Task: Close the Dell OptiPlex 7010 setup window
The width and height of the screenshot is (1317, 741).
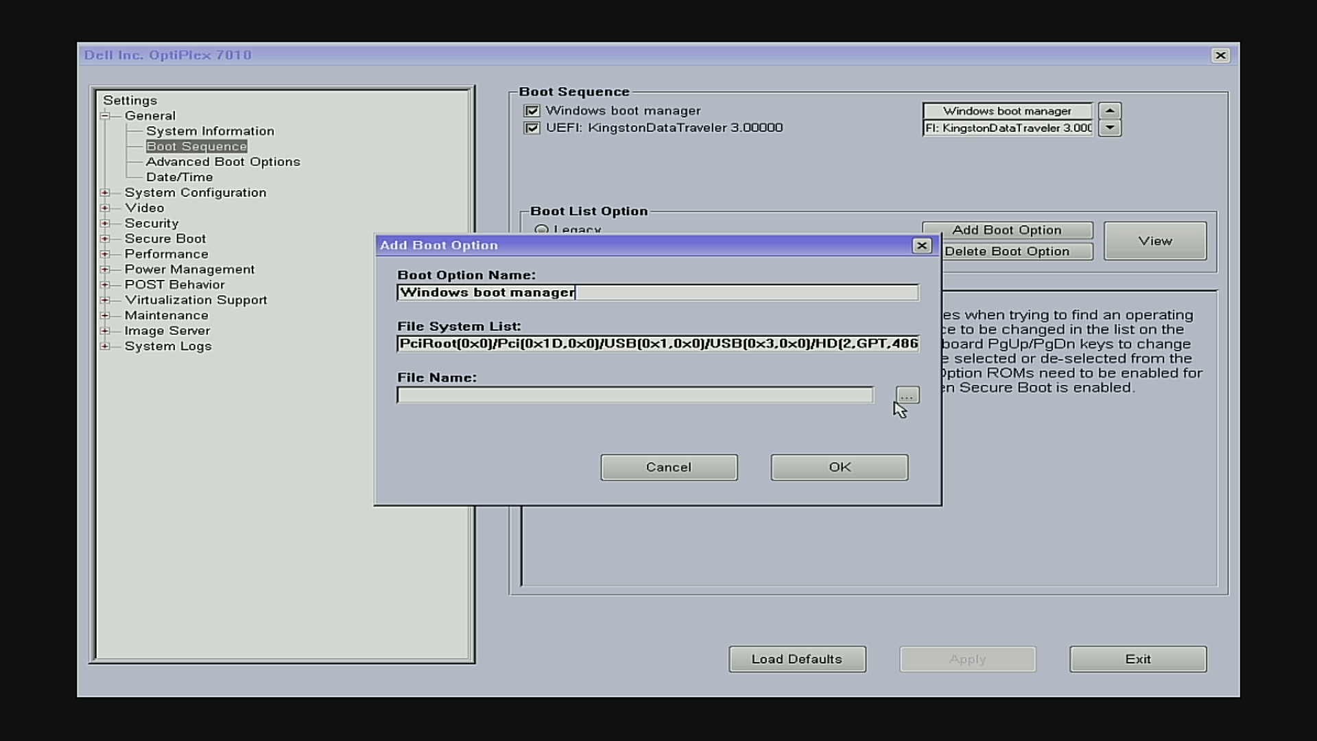Action: click(x=1220, y=56)
